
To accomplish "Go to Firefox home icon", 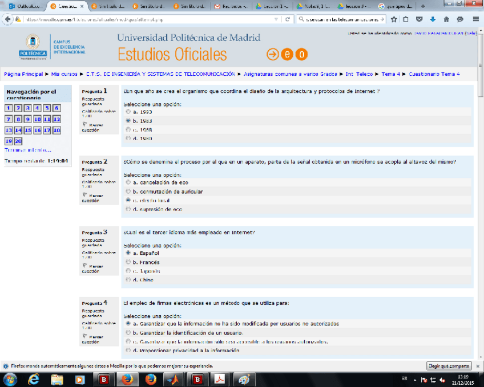I will pyautogui.click(x=446, y=19).
